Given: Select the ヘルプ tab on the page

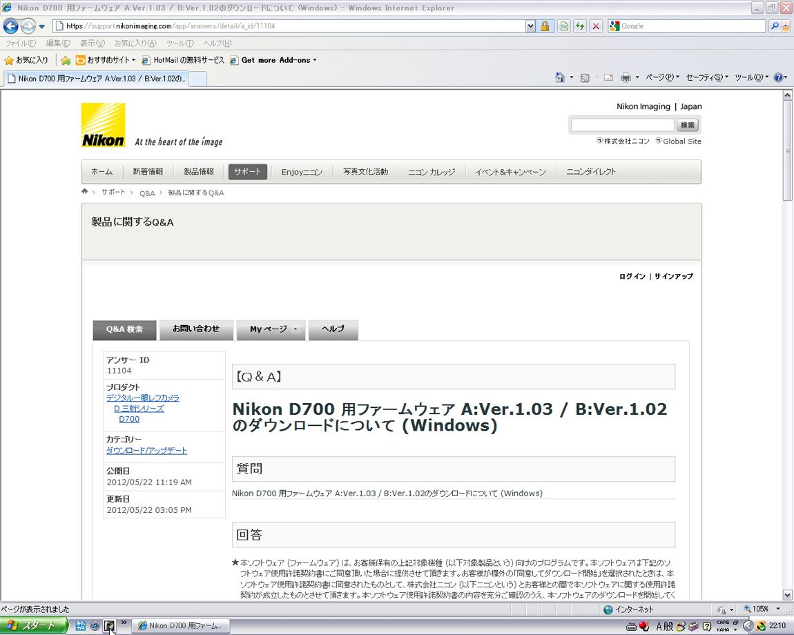Looking at the screenshot, I should (x=333, y=330).
